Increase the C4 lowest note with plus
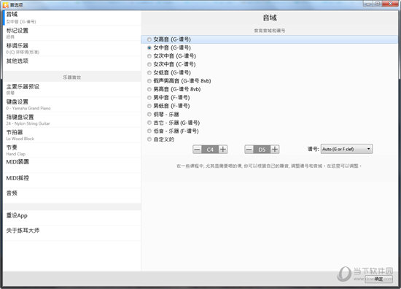 223,149
